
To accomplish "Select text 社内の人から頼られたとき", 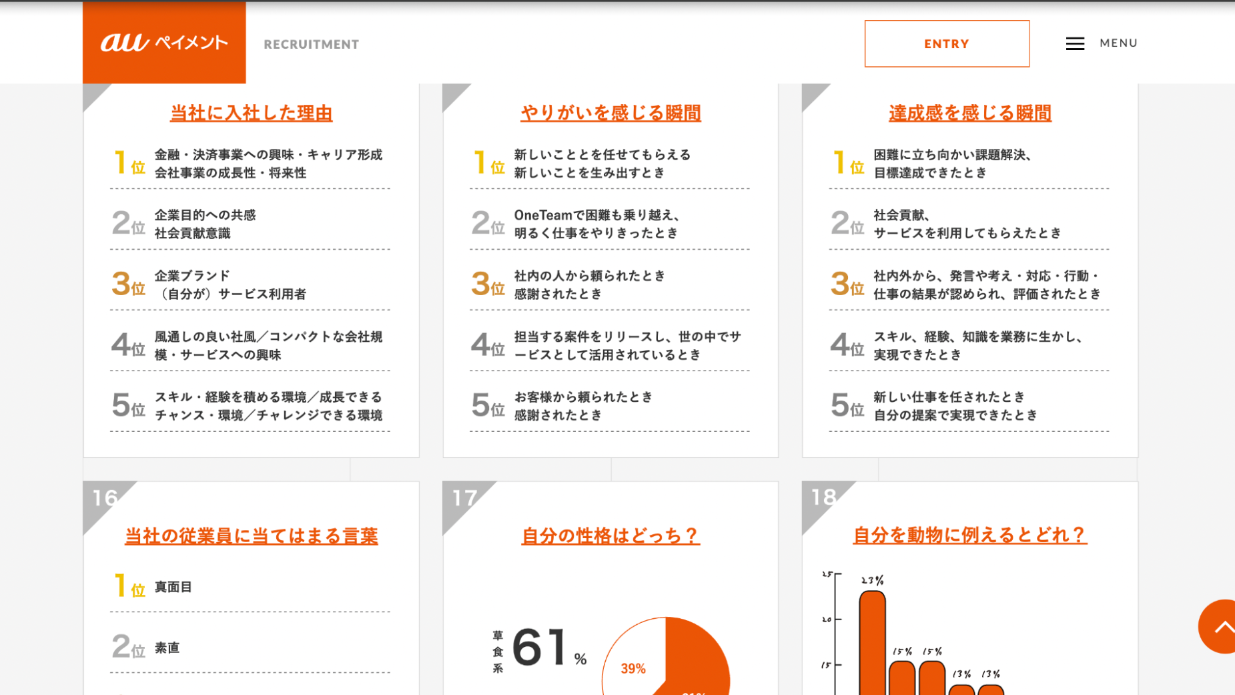I will coord(590,276).
